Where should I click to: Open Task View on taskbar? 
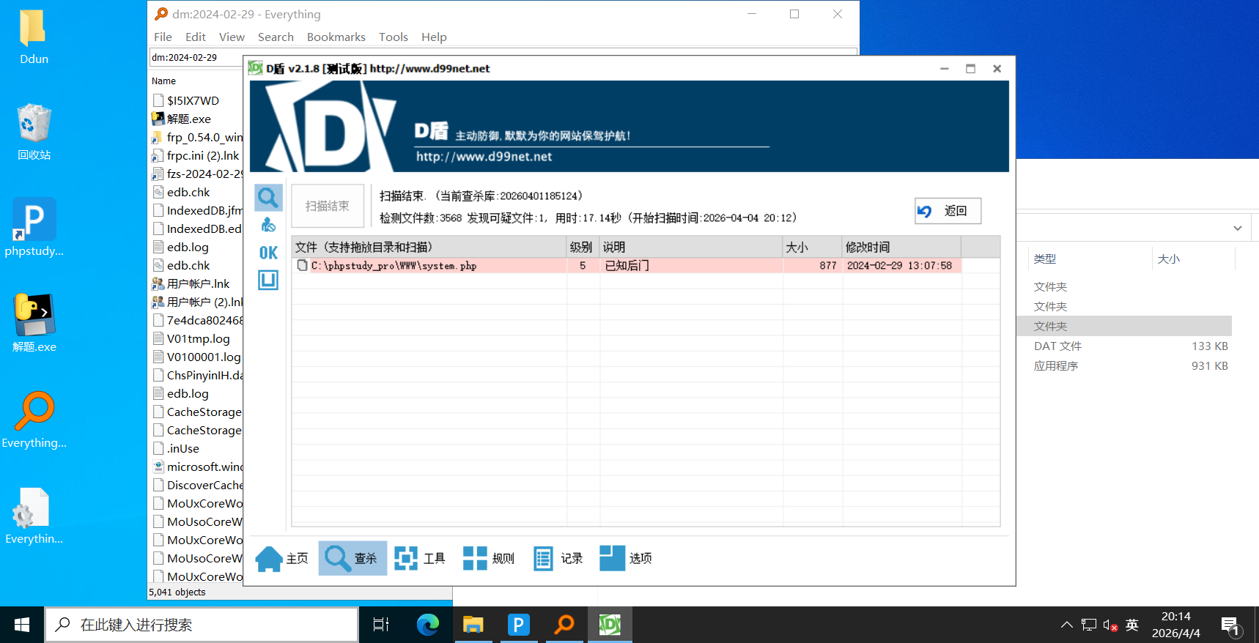(381, 625)
